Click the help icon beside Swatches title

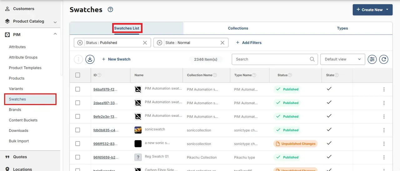coord(110,10)
